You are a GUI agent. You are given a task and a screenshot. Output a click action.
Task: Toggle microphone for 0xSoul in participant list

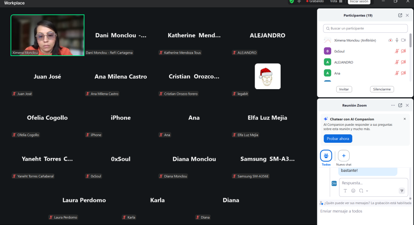tap(397, 51)
